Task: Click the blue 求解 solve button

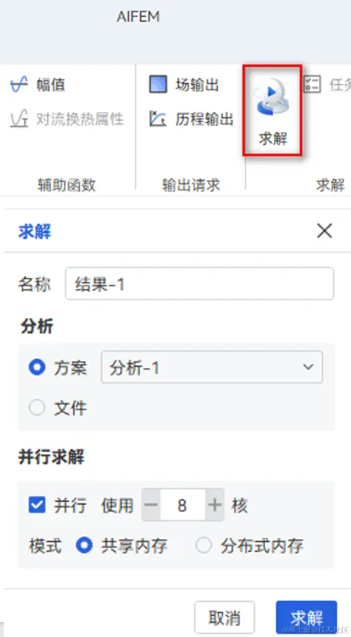Action: (307, 618)
